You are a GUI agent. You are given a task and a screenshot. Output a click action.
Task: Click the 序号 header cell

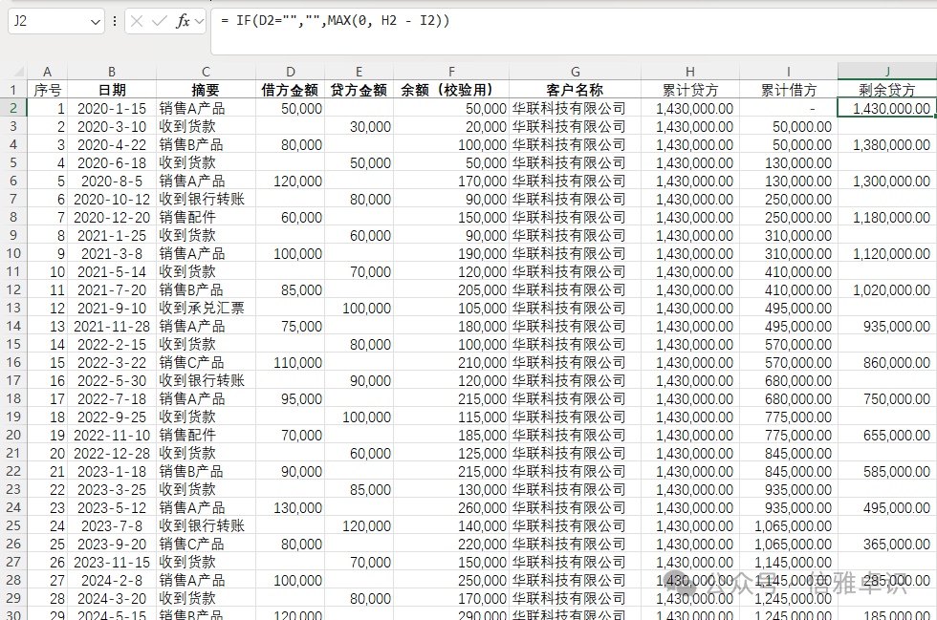click(x=47, y=90)
